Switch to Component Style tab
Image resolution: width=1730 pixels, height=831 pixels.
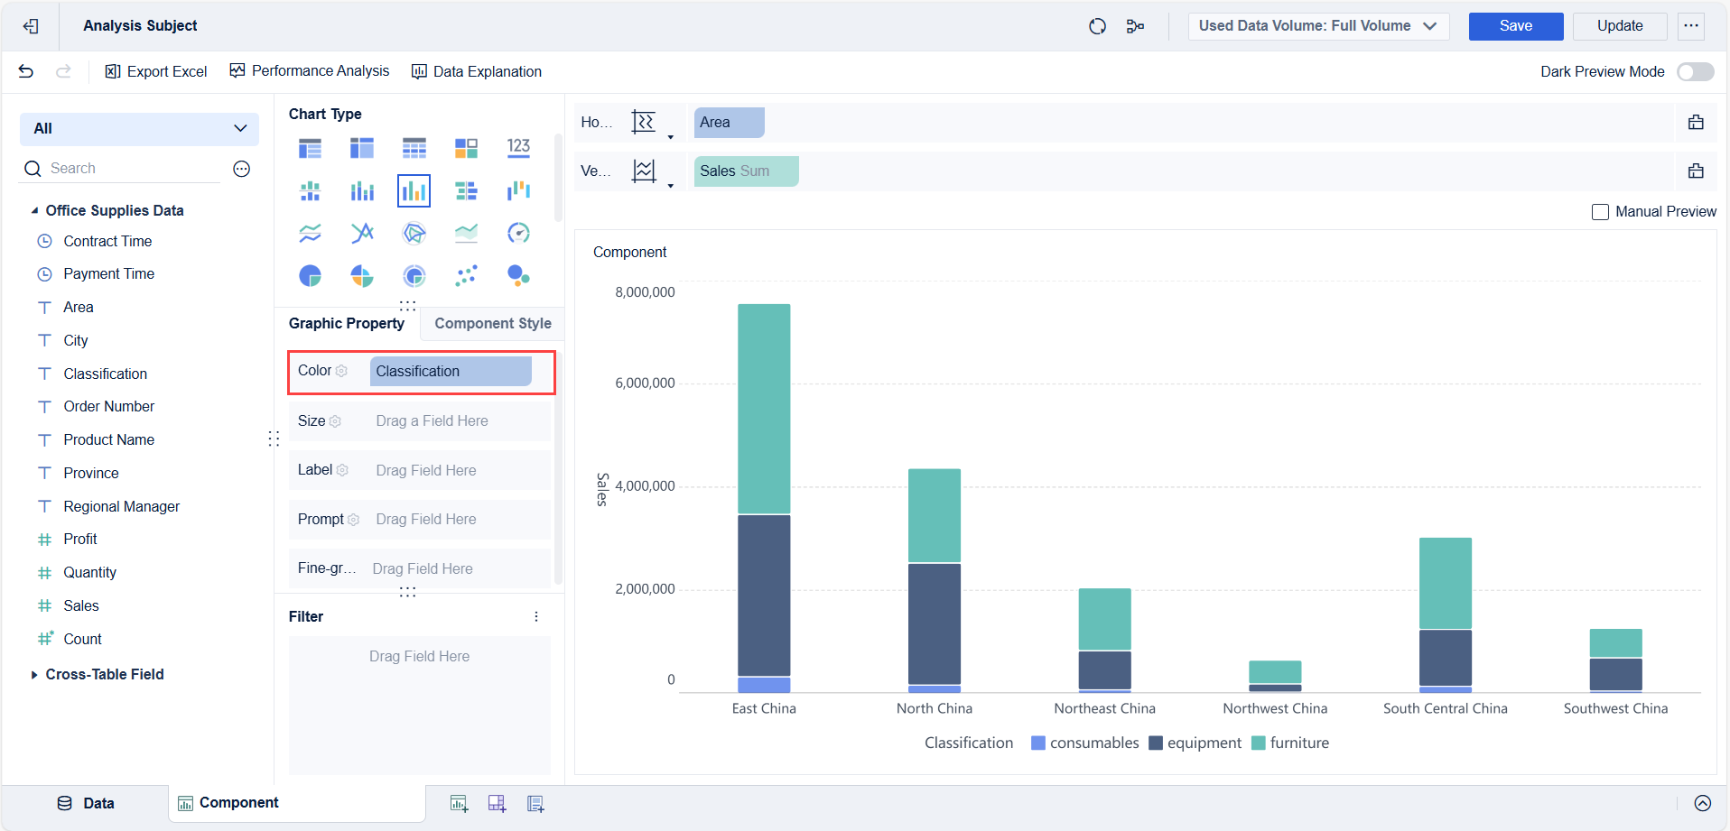pos(492,323)
